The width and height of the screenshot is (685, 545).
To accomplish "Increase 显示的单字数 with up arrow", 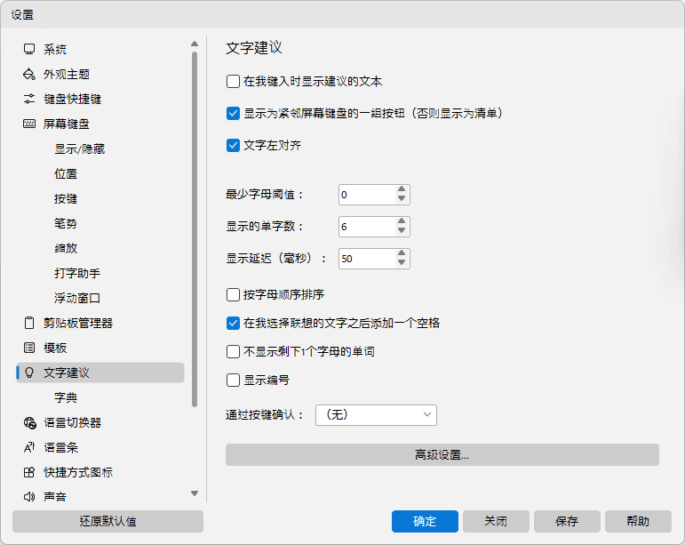I will coord(402,221).
